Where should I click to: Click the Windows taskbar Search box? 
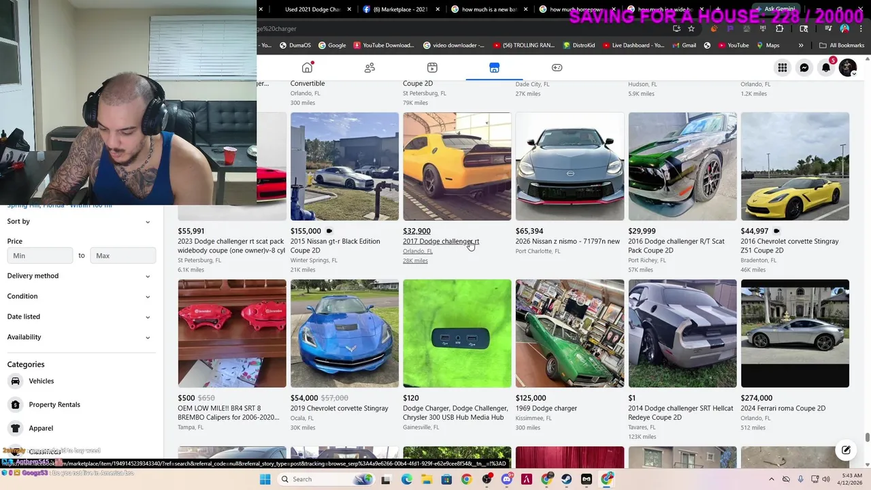[327, 479]
